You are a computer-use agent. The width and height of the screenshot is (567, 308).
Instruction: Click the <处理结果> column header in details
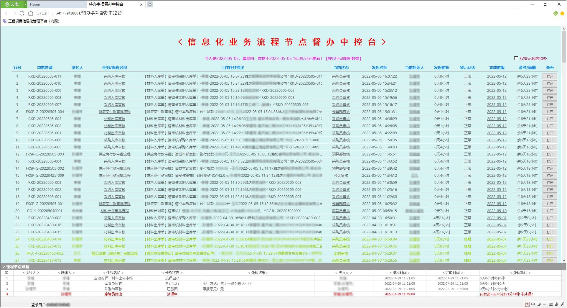click(x=258, y=273)
